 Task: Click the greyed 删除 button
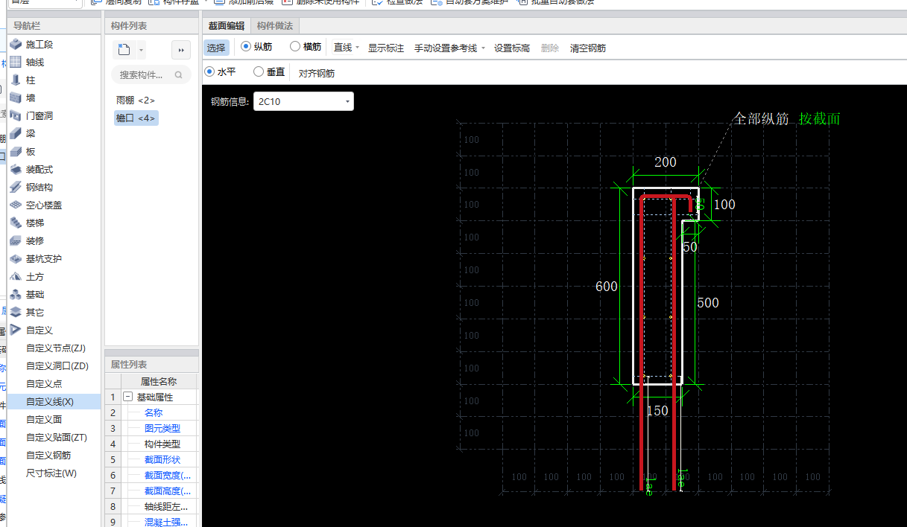point(550,48)
